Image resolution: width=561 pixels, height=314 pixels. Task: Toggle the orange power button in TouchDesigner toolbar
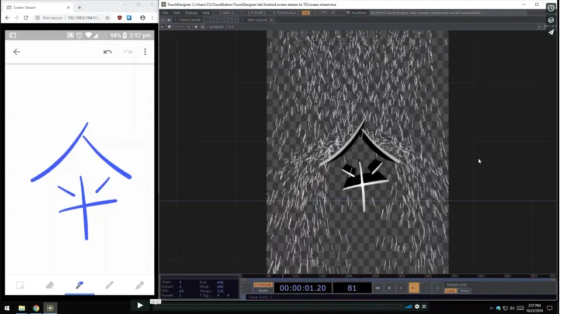pos(306,13)
